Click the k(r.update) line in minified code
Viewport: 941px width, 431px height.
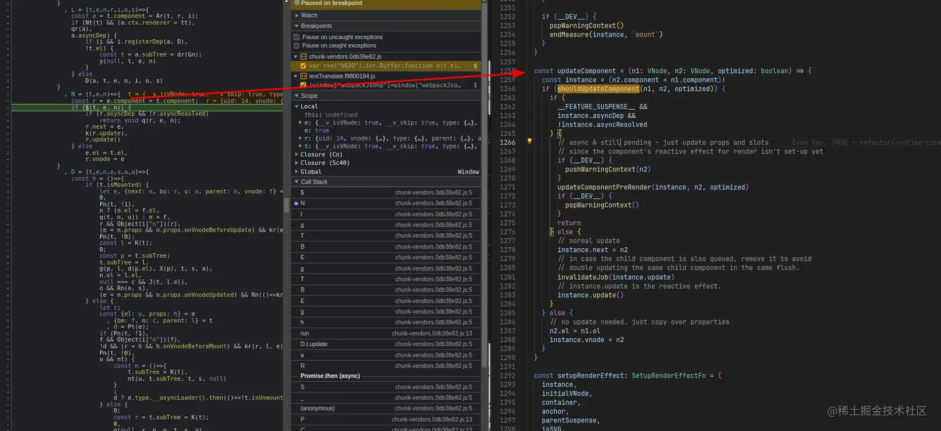pos(106,133)
